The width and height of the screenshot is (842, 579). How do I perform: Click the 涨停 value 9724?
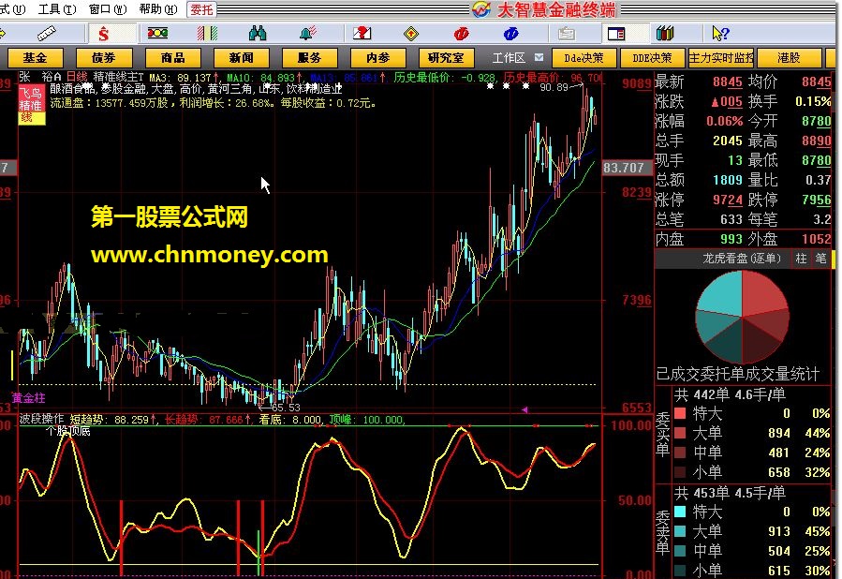click(x=727, y=200)
